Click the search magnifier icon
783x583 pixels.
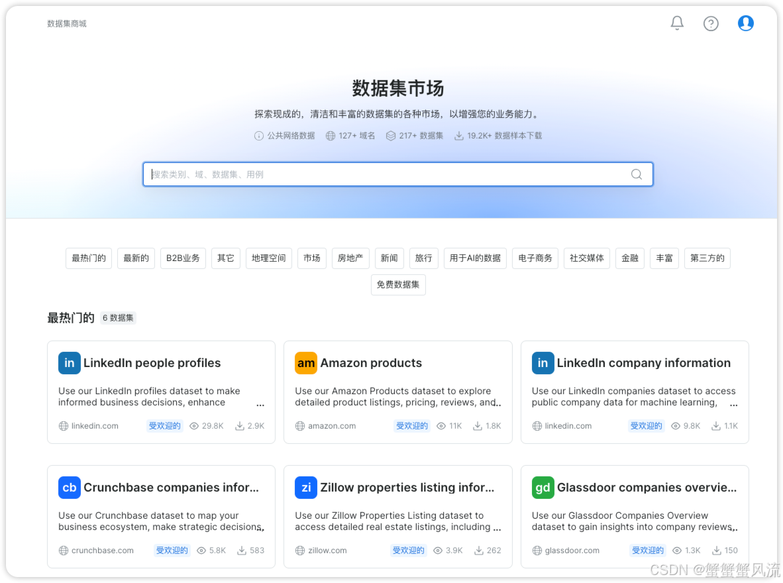636,174
